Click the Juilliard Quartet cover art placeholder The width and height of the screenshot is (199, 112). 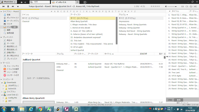(x=39, y=78)
